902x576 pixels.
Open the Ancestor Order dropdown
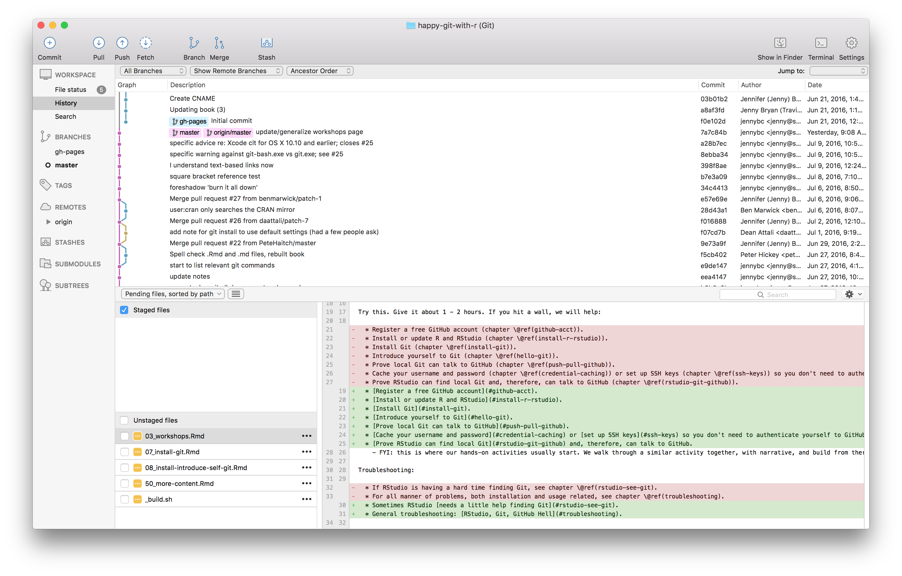coord(320,70)
